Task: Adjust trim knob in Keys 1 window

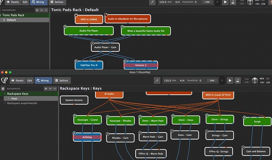Action: click(255, 81)
